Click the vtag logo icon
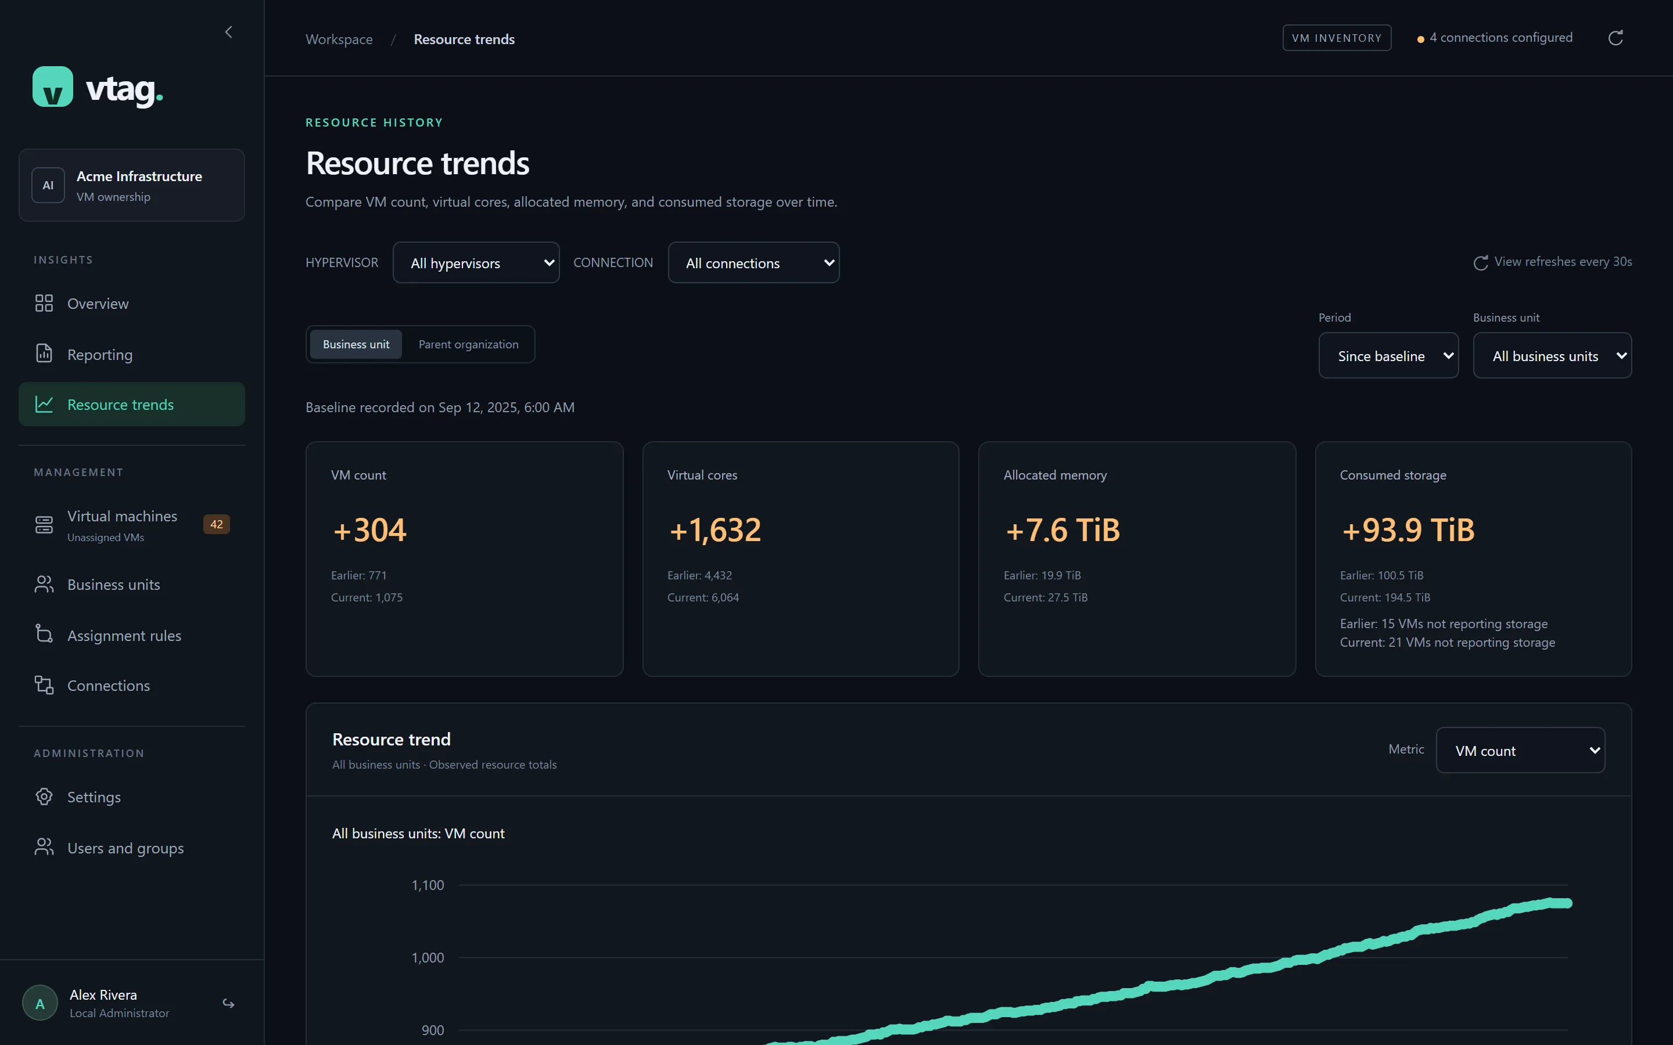 (x=52, y=87)
